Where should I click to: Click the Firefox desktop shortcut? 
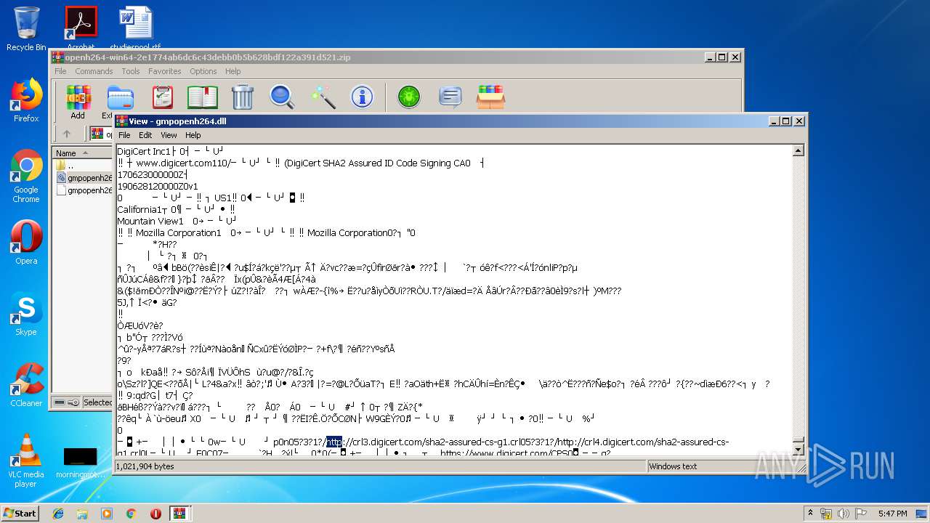26,100
